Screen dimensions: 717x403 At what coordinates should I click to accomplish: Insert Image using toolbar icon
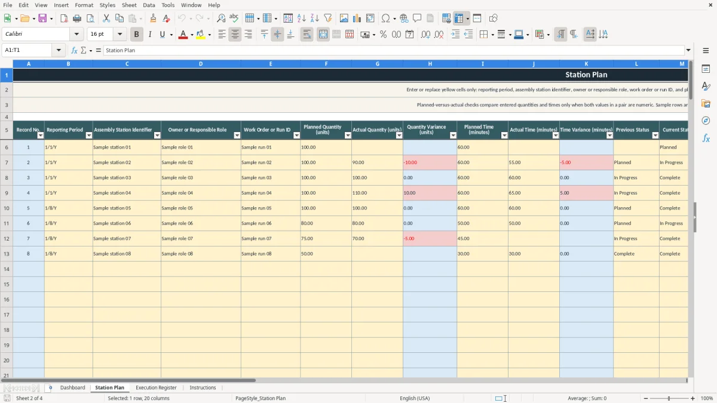(x=344, y=19)
